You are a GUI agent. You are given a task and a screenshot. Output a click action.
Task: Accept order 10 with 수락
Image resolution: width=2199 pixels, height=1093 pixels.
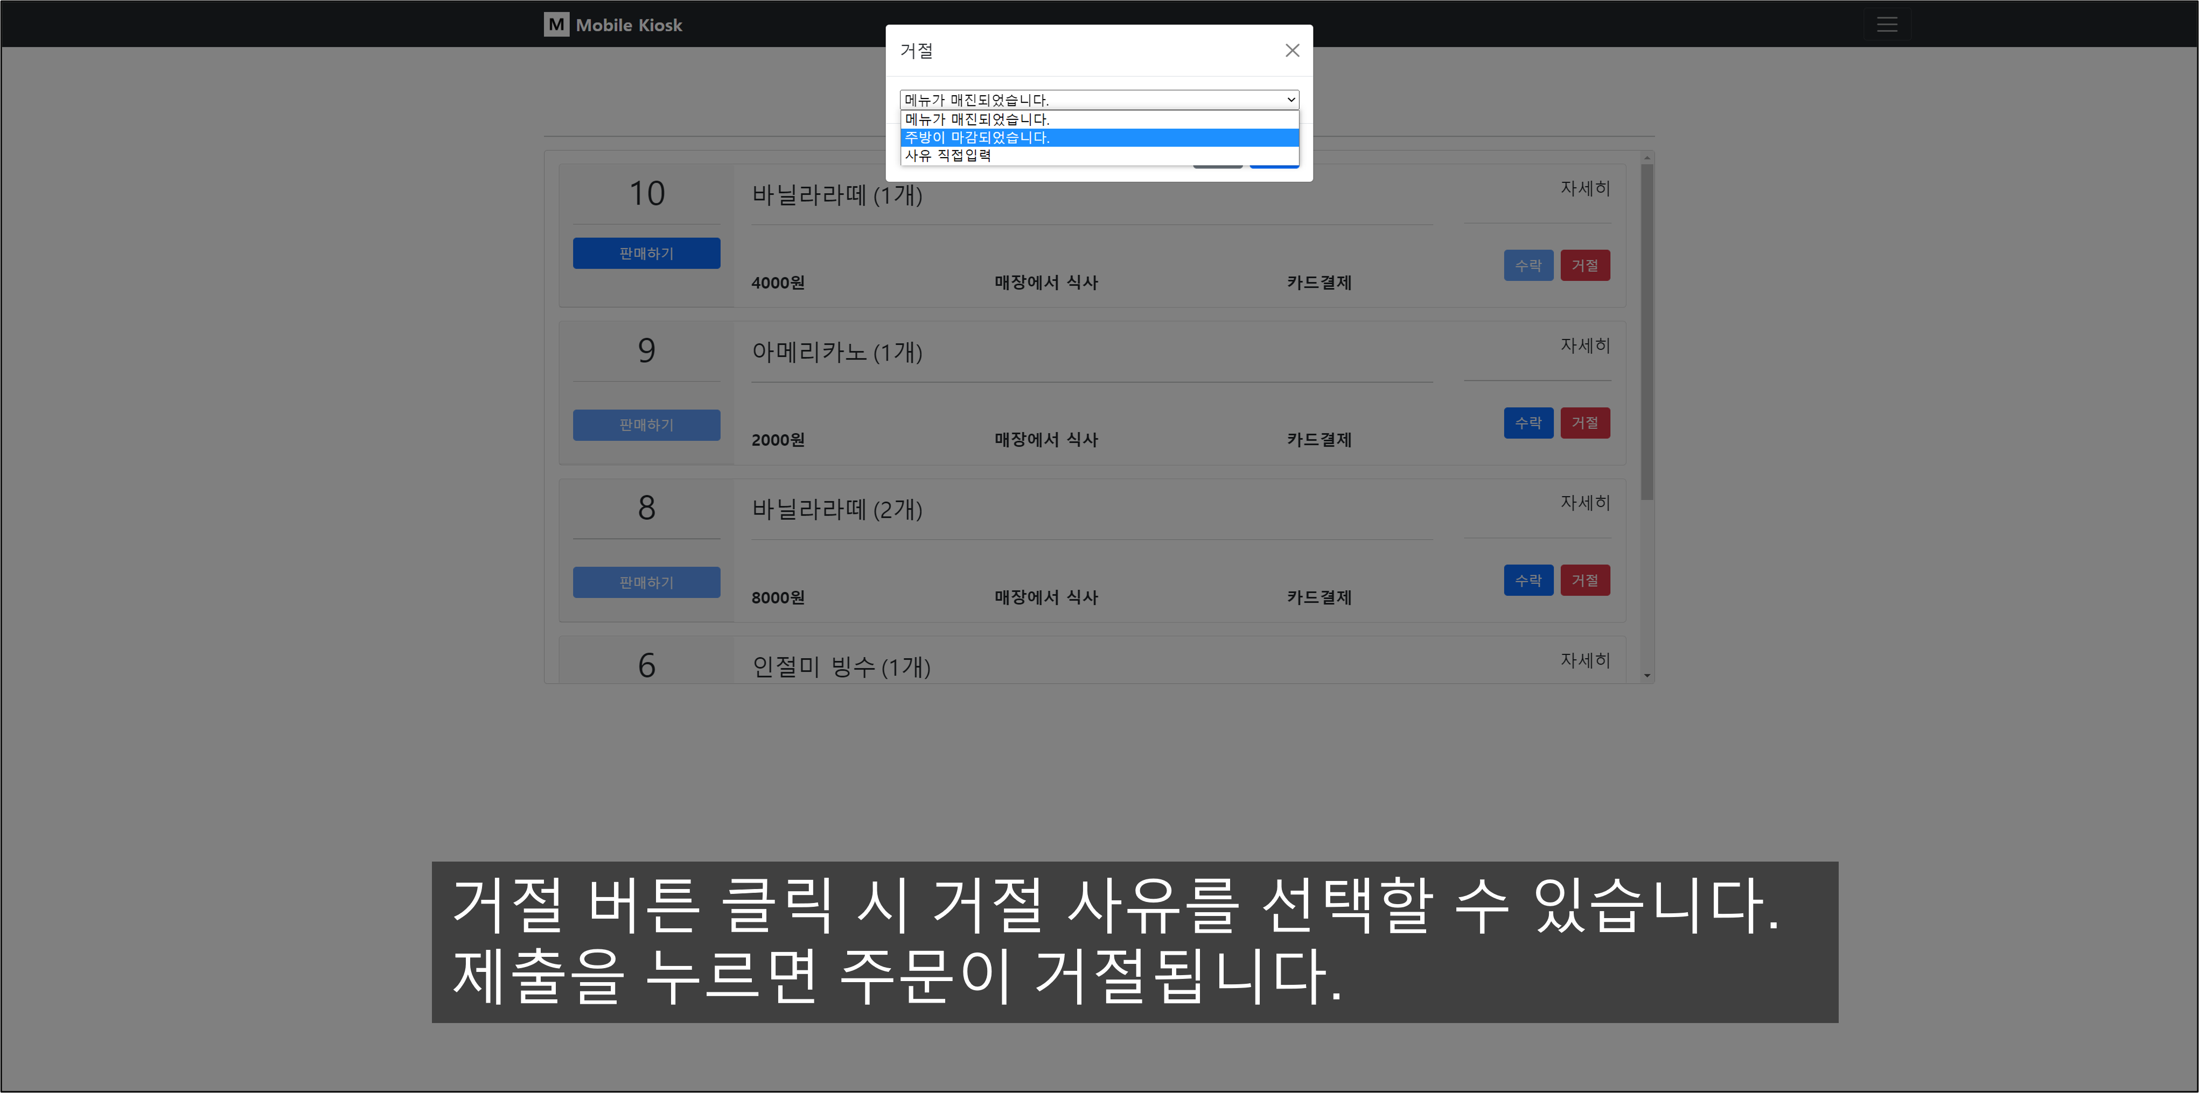(x=1528, y=265)
